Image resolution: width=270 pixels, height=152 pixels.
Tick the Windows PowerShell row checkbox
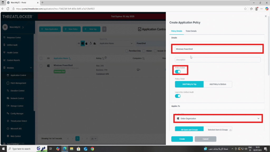point(41,66)
